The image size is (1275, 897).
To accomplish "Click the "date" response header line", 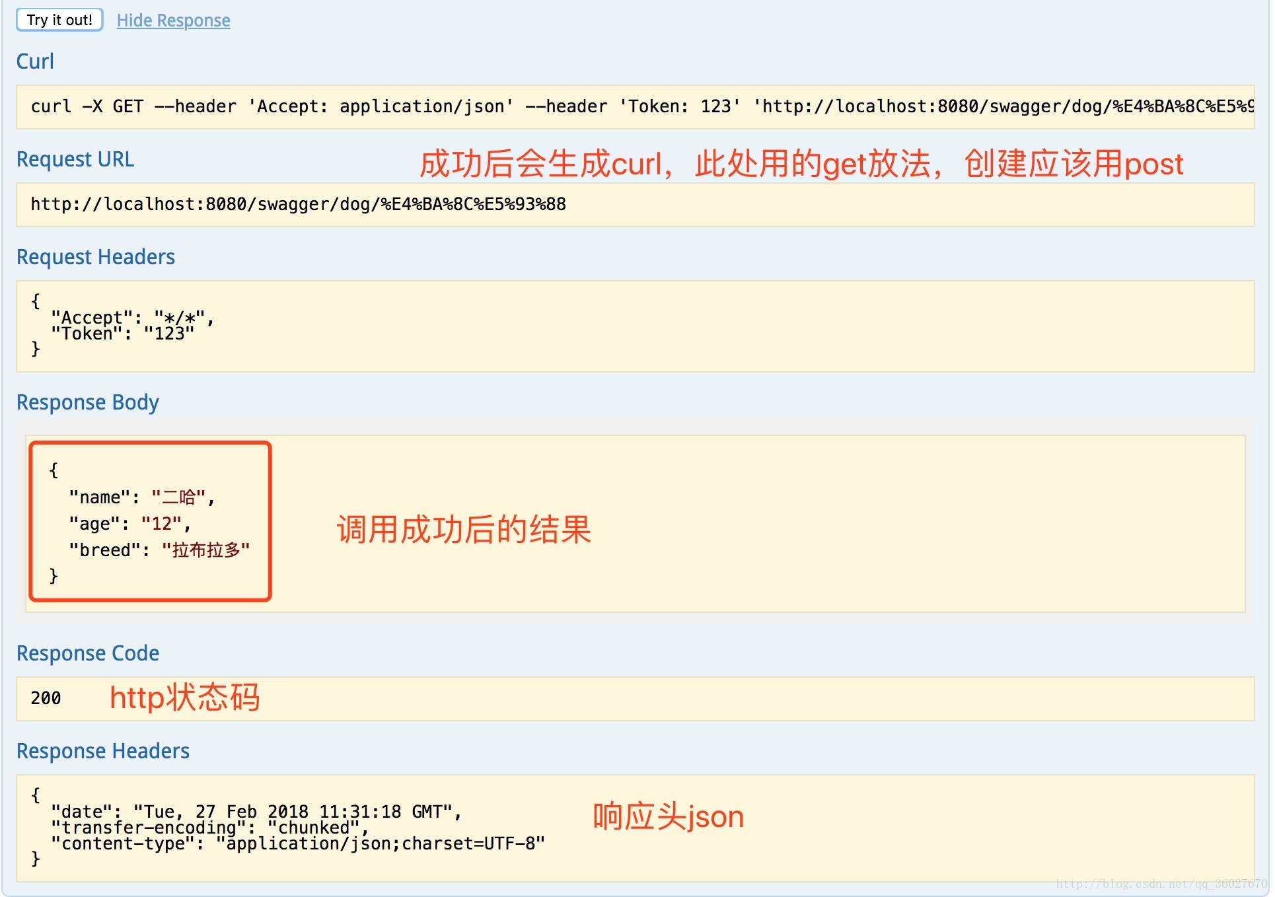I will [x=256, y=812].
